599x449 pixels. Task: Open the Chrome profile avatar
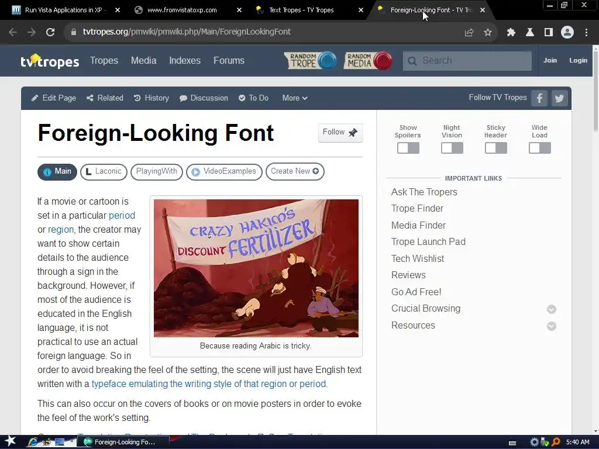(567, 32)
